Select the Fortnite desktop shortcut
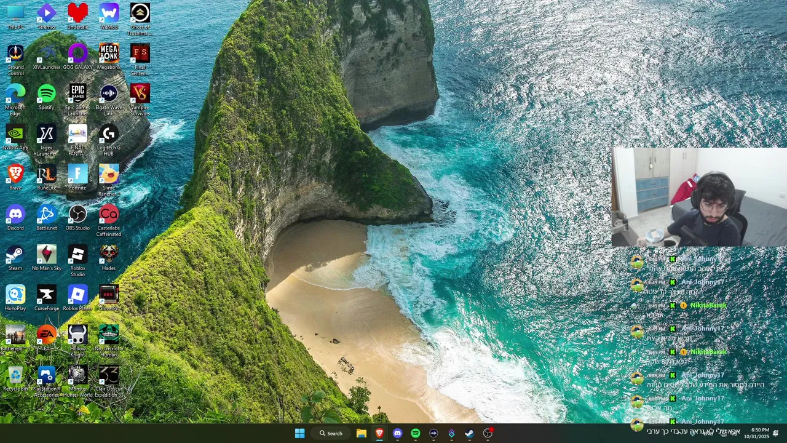 [x=77, y=177]
